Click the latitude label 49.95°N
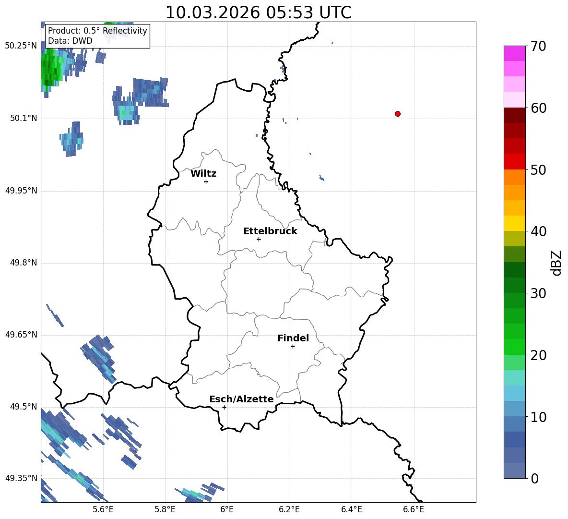Image resolution: width=568 pixels, height=519 pixels. 21,190
